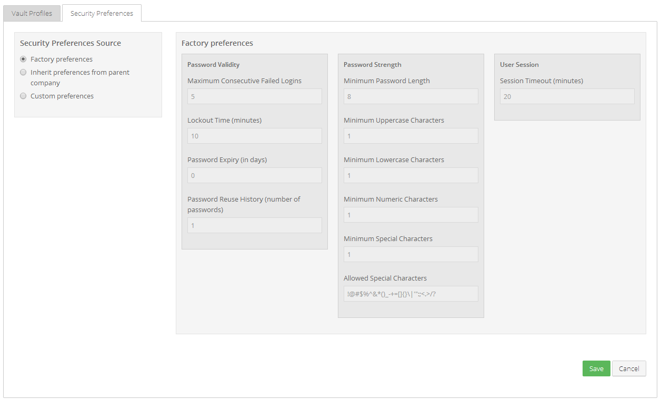Viewport: 661px width, 399px height.
Task: Click the Session Timeout minutes field
Action: pos(567,96)
